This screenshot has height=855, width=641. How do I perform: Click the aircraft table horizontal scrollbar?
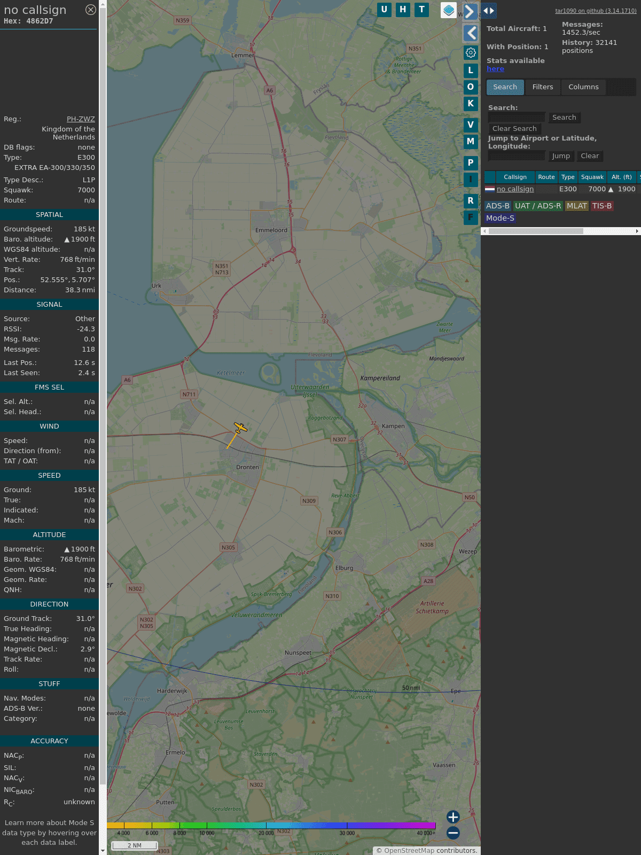(x=536, y=231)
